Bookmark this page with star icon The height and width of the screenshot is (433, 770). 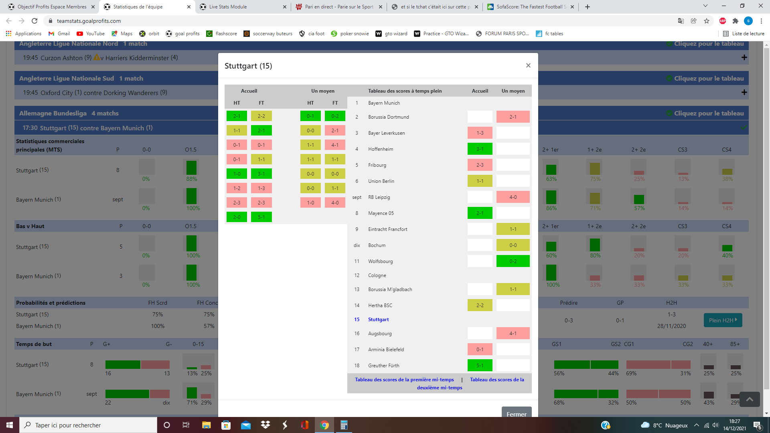click(707, 21)
